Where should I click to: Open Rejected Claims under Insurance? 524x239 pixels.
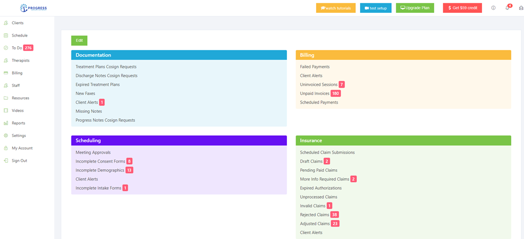click(314, 215)
